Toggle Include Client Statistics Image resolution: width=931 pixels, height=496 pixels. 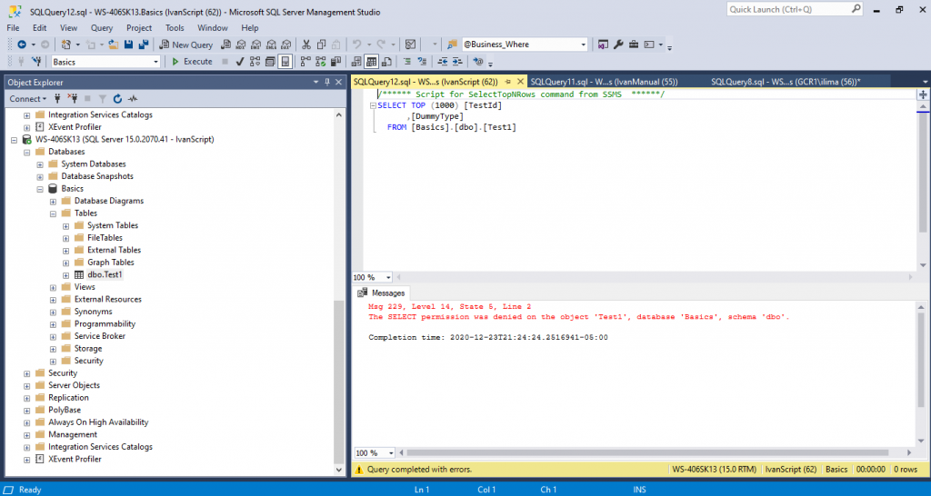[335, 61]
